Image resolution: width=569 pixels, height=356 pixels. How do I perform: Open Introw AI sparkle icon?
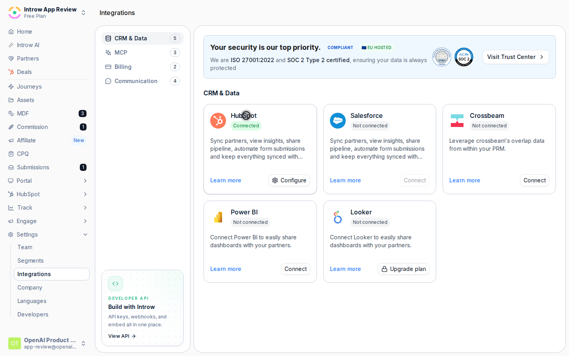point(11,45)
